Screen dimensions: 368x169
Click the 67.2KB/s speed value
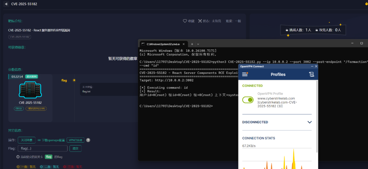point(249,146)
